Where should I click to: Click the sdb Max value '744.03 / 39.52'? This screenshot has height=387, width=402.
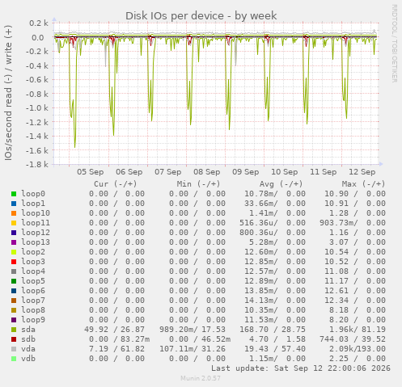click(353, 339)
